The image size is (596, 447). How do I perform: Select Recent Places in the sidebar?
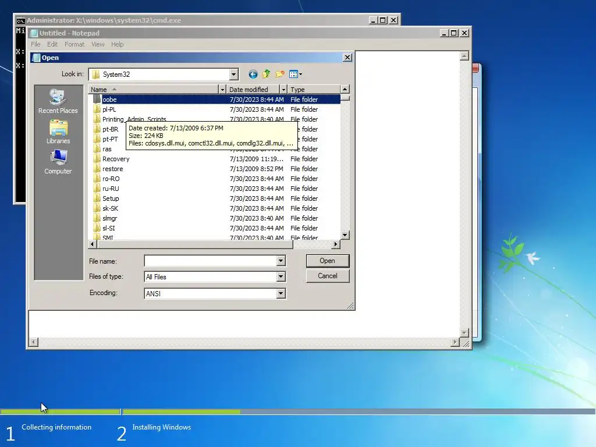(x=58, y=101)
